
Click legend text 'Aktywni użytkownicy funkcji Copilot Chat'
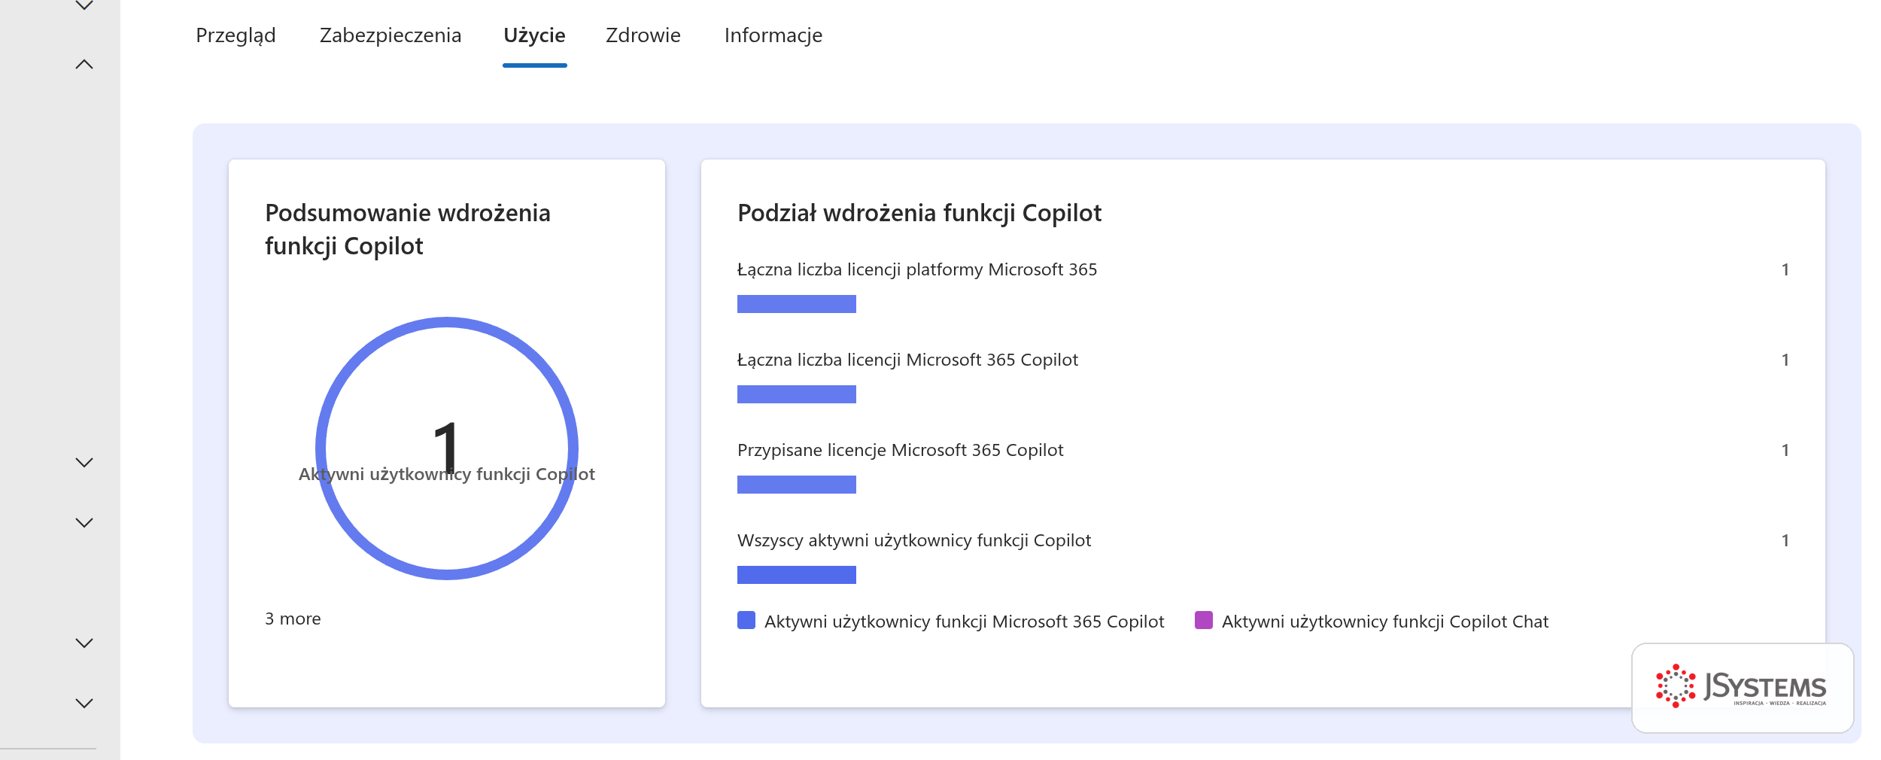coord(1385,622)
